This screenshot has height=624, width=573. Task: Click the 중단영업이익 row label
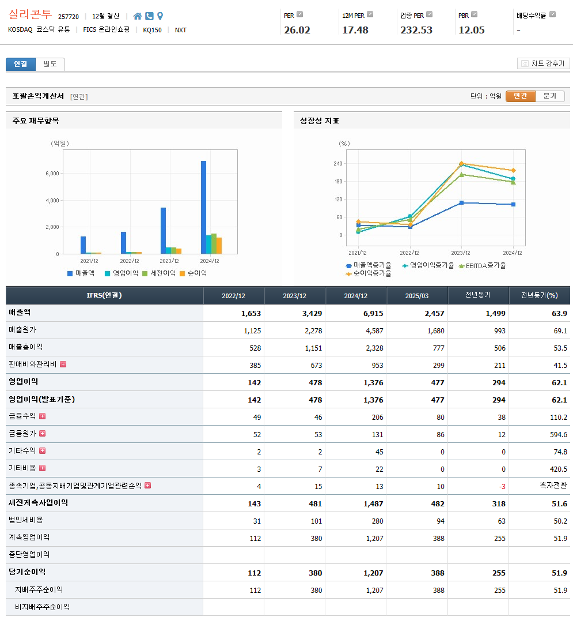click(29, 555)
